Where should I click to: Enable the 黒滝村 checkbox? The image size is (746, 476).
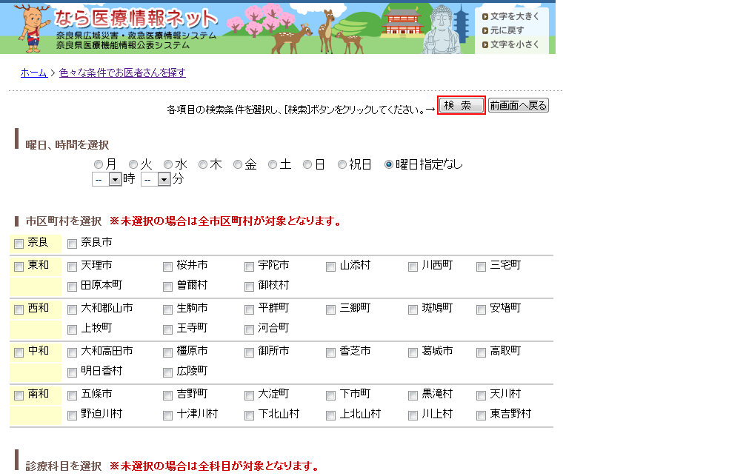click(413, 395)
